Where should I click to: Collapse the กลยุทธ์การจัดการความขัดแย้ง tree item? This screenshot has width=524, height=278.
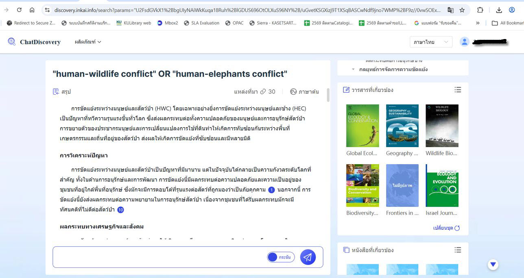(x=354, y=69)
